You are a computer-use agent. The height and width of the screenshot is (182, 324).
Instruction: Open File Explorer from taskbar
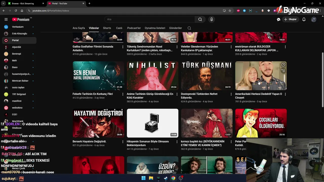[x=151, y=178]
